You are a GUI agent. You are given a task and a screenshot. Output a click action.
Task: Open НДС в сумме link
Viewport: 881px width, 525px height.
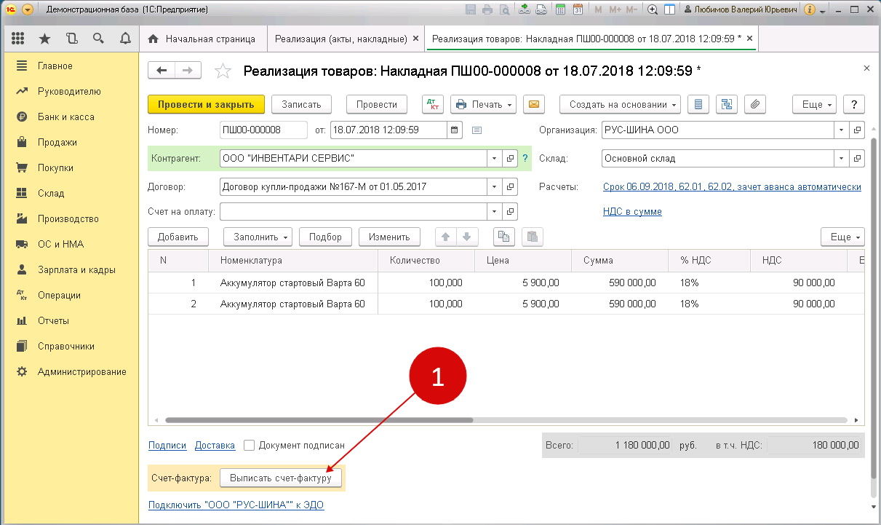pyautogui.click(x=632, y=211)
